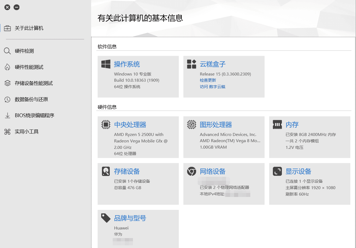
Task: Click the download arrow icon beside BIOS烧录编辑程序
Action: tap(7, 115)
